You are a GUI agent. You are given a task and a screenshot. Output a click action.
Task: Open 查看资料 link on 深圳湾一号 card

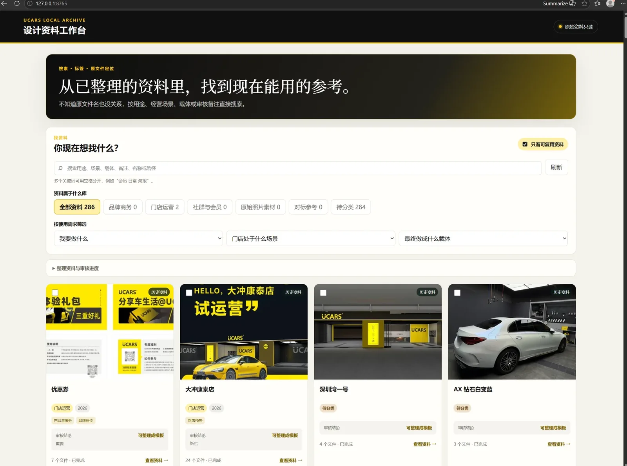click(424, 444)
